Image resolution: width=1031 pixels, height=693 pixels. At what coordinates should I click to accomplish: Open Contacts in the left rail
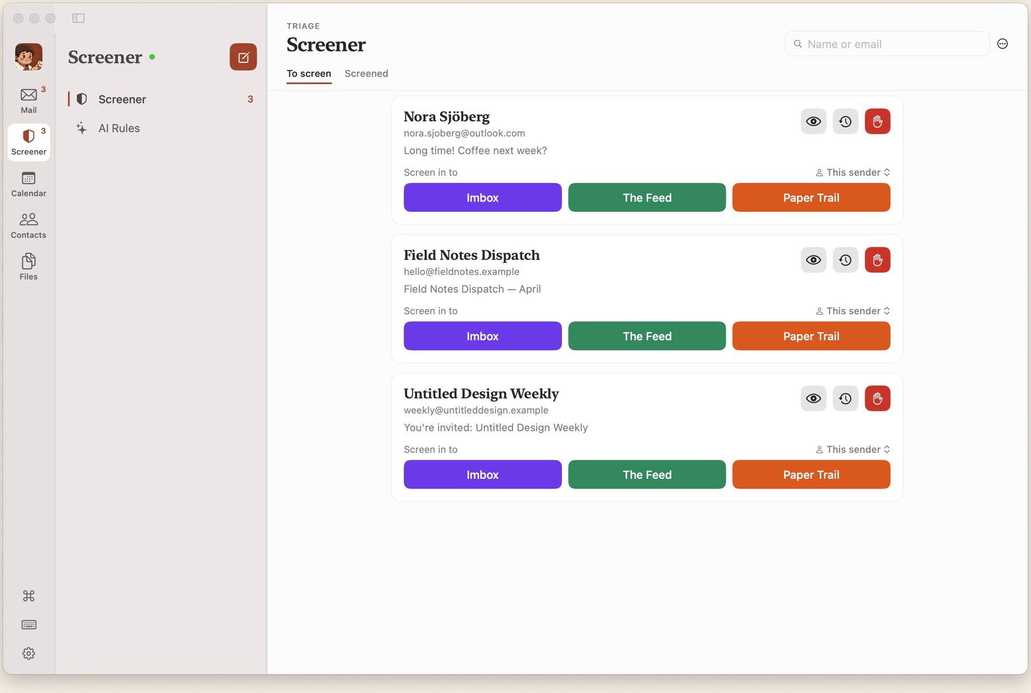[x=29, y=226]
